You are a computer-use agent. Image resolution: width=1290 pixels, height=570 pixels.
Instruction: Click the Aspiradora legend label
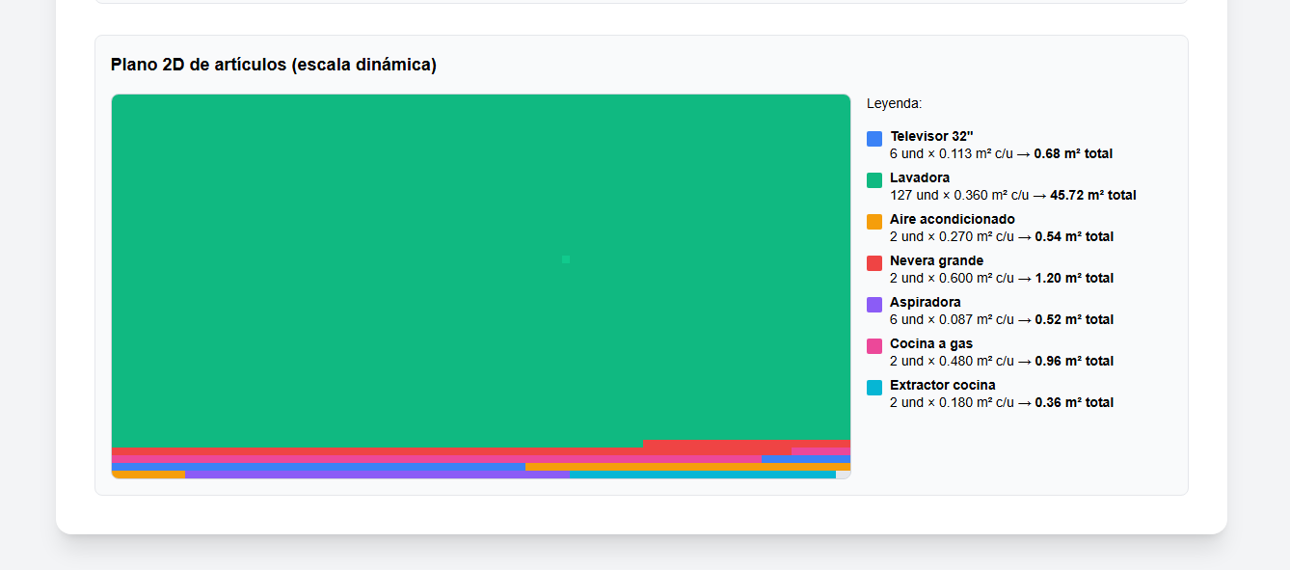tap(925, 302)
